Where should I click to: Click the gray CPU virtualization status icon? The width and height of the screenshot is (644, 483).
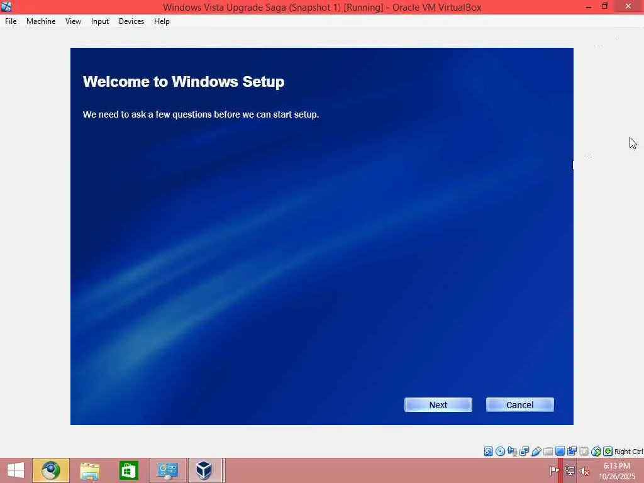tap(584, 452)
